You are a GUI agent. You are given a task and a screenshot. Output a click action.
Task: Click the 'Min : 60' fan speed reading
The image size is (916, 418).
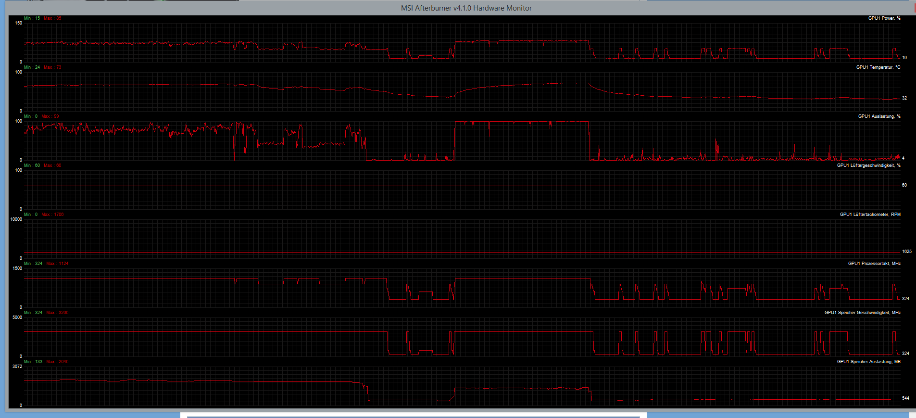(32, 165)
